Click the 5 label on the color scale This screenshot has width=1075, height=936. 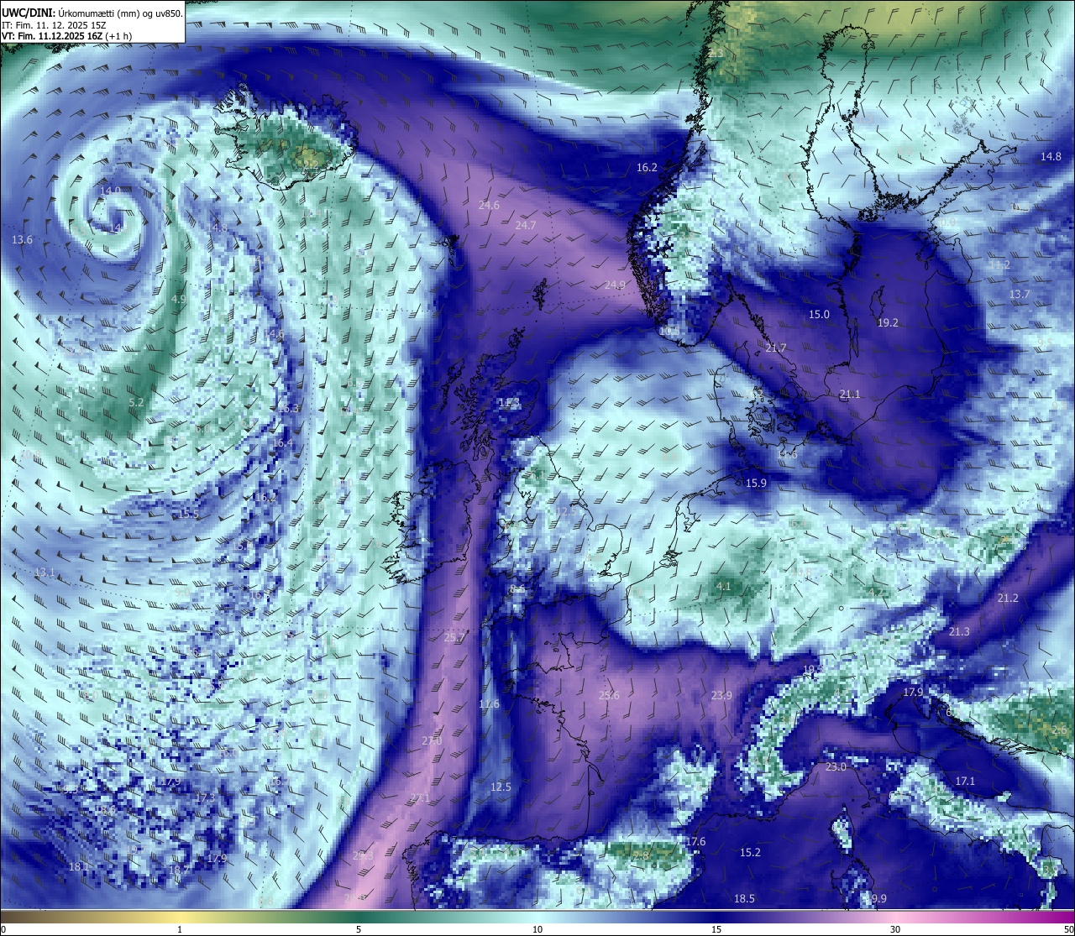click(359, 929)
